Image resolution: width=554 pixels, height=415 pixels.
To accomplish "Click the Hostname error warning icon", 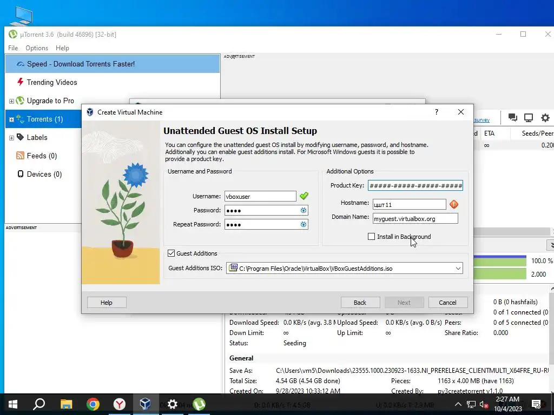I will (x=454, y=204).
